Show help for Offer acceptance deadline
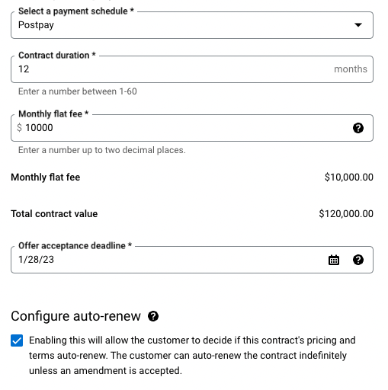The height and width of the screenshot is (390, 388). (x=358, y=260)
